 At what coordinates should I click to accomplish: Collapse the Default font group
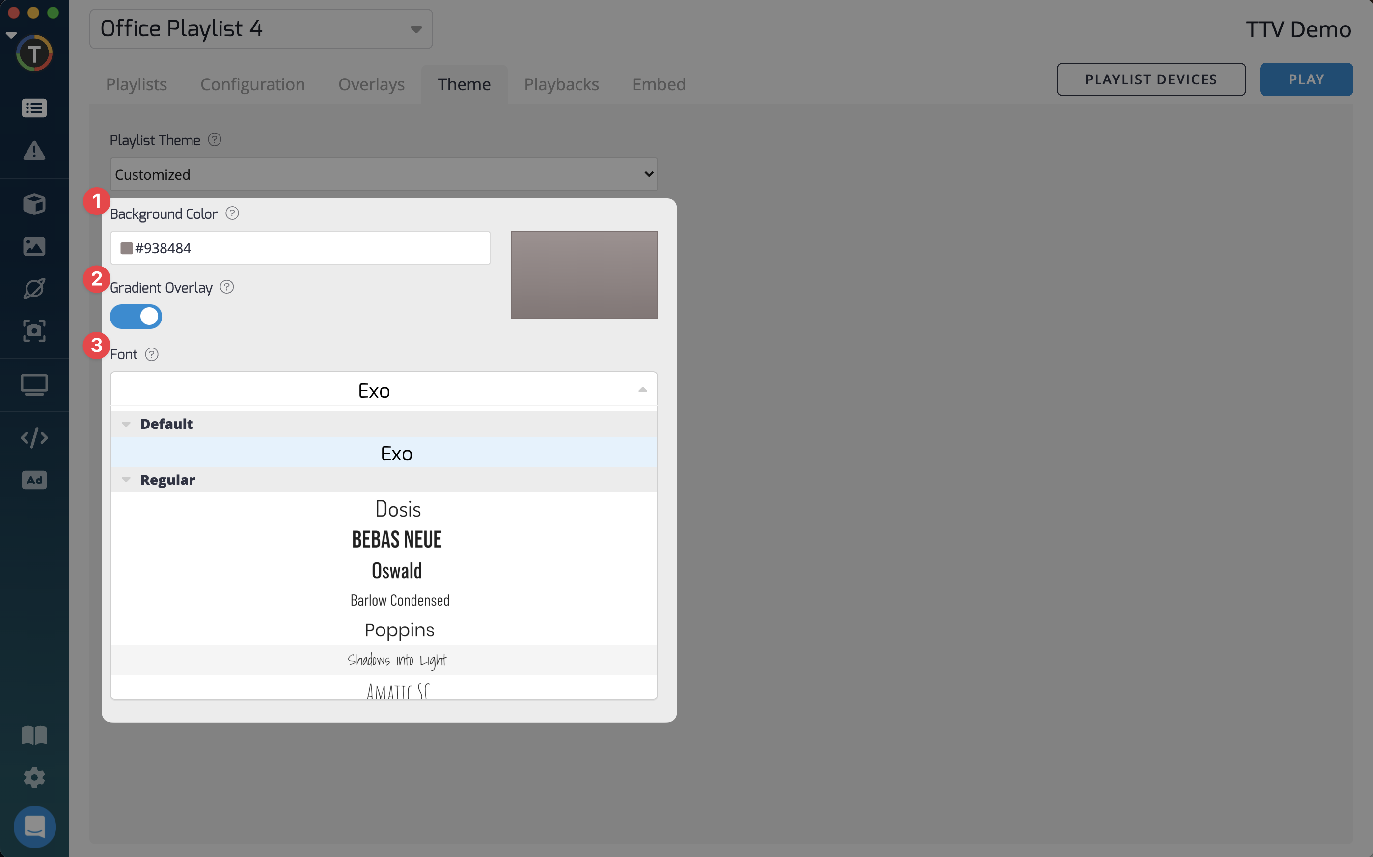(x=126, y=424)
